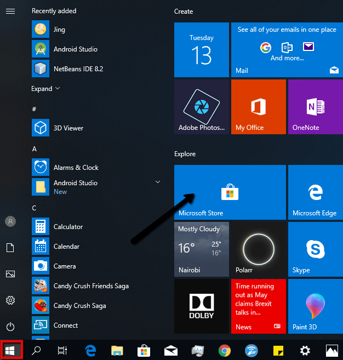Click the 'C' letter group header
The image size is (343, 360).
(34, 208)
